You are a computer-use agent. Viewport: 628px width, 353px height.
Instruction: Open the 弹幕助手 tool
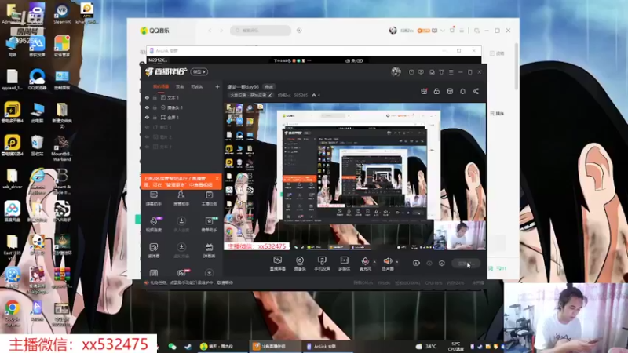click(153, 198)
